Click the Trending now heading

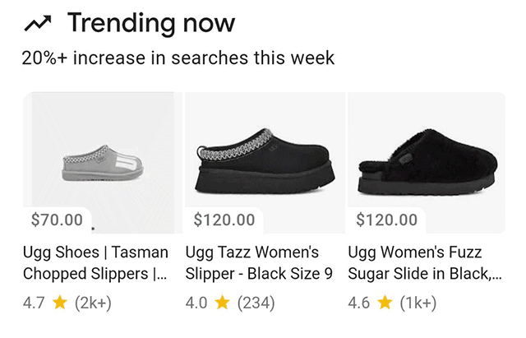(151, 23)
